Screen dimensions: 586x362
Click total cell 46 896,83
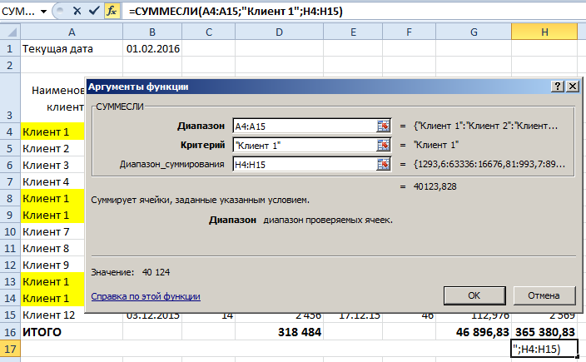tap(474, 332)
